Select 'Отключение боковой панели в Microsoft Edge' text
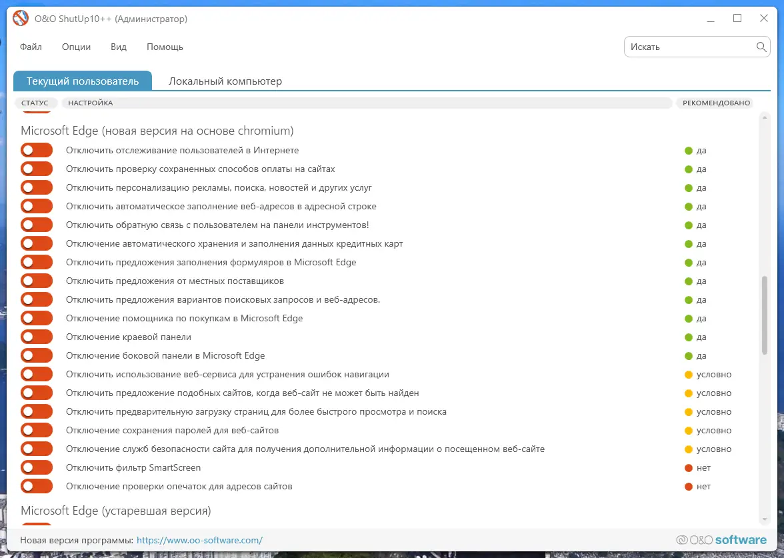784x558 pixels. [165, 356]
